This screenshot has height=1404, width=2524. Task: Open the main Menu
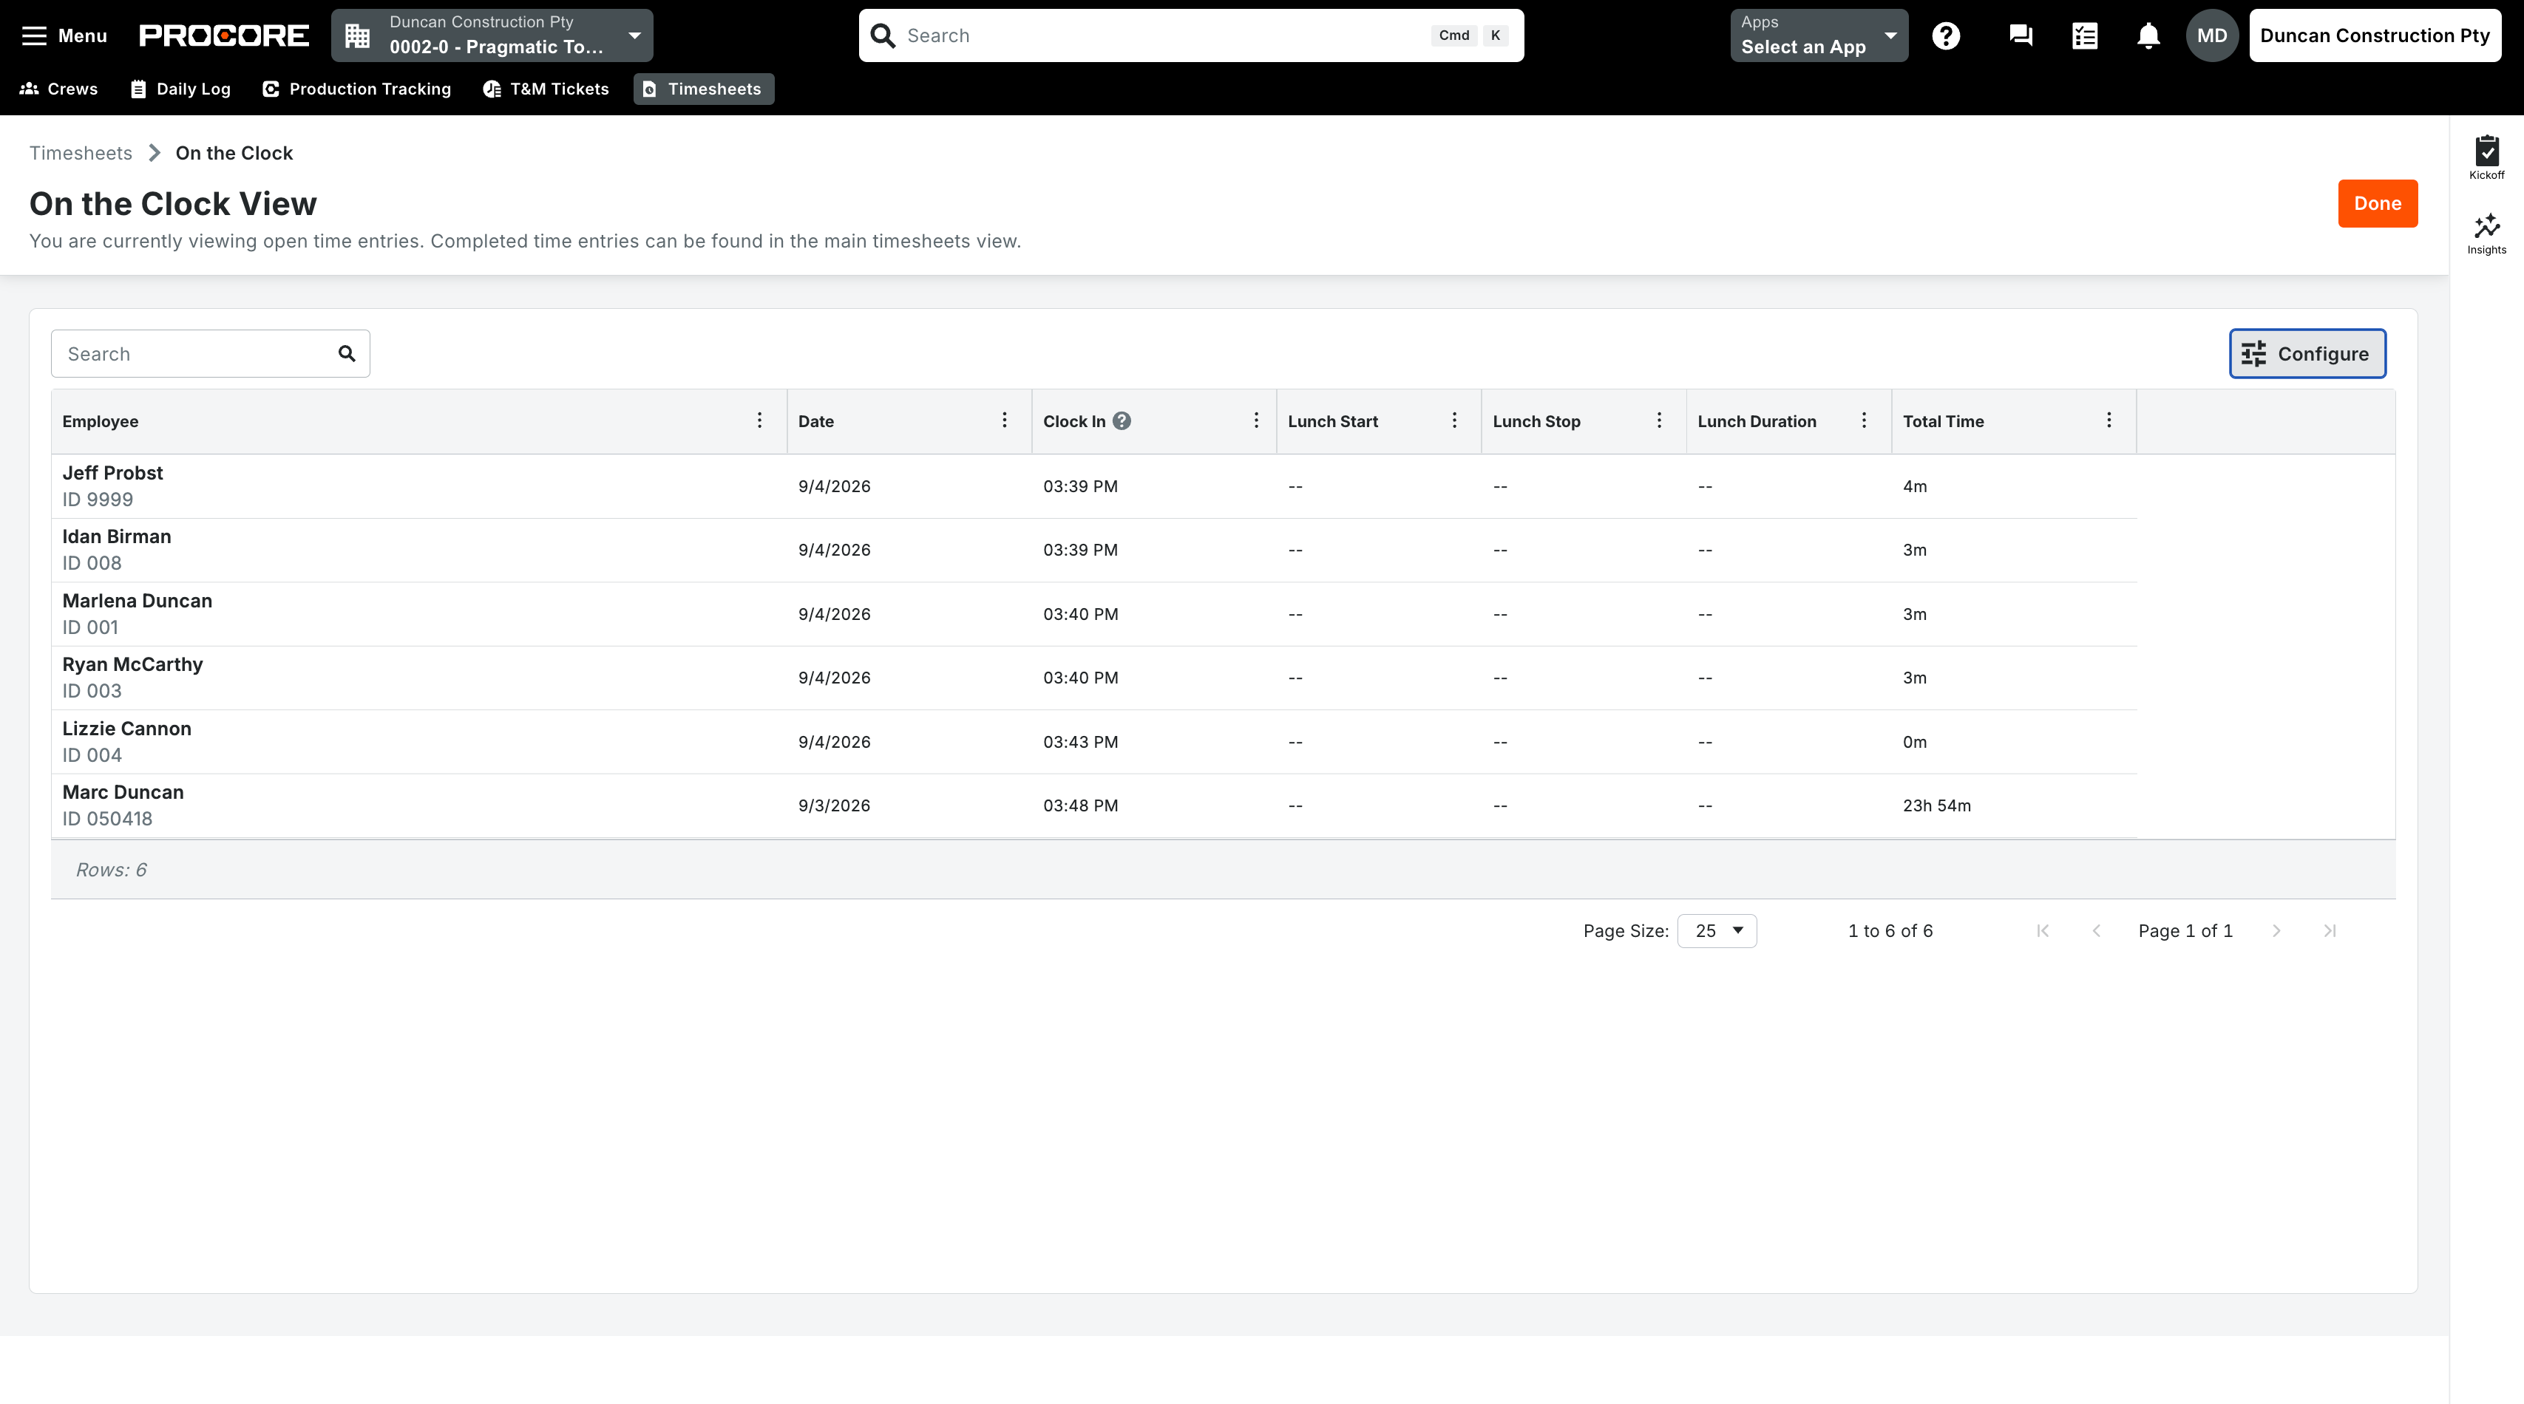pos(64,35)
